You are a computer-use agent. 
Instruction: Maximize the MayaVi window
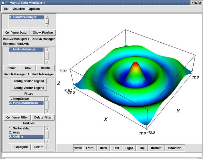[196, 3]
